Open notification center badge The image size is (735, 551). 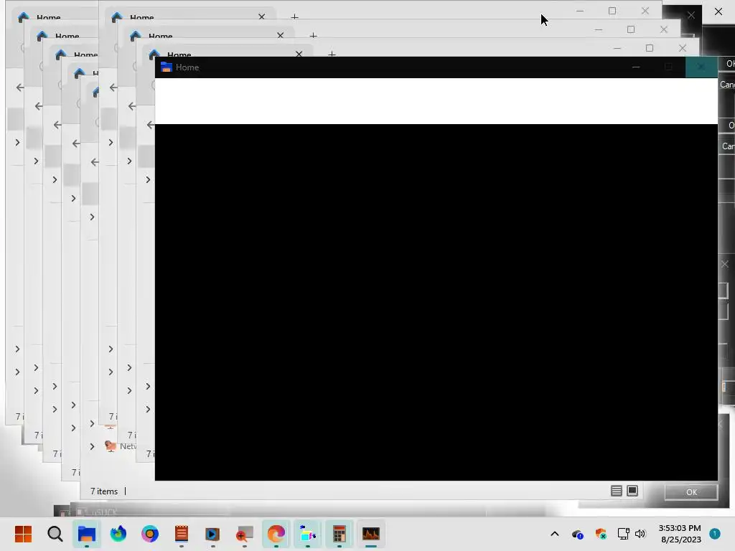point(715,534)
